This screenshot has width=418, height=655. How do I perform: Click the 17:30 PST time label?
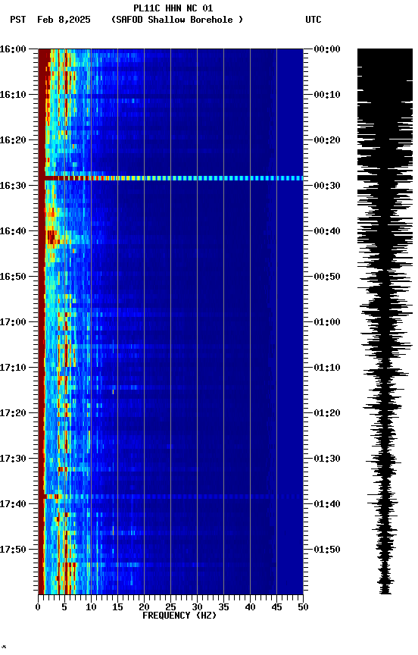pyautogui.click(x=13, y=459)
